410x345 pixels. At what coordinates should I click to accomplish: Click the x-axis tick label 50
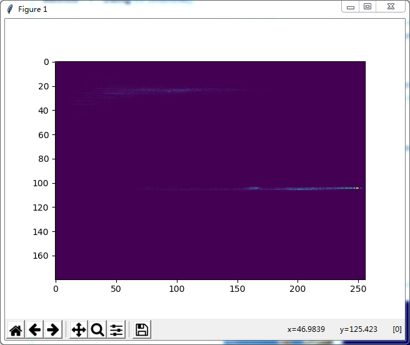click(116, 289)
